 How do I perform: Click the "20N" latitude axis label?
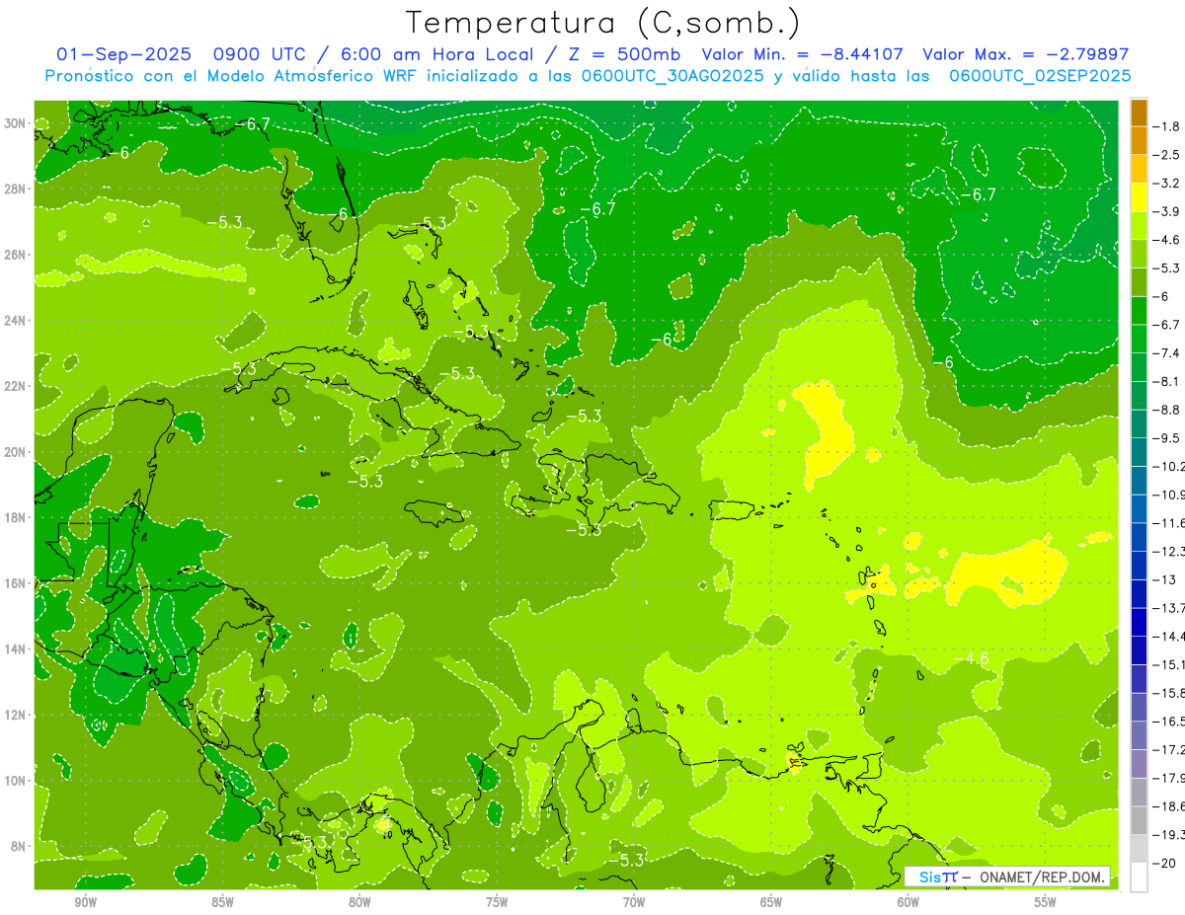[x=14, y=452]
